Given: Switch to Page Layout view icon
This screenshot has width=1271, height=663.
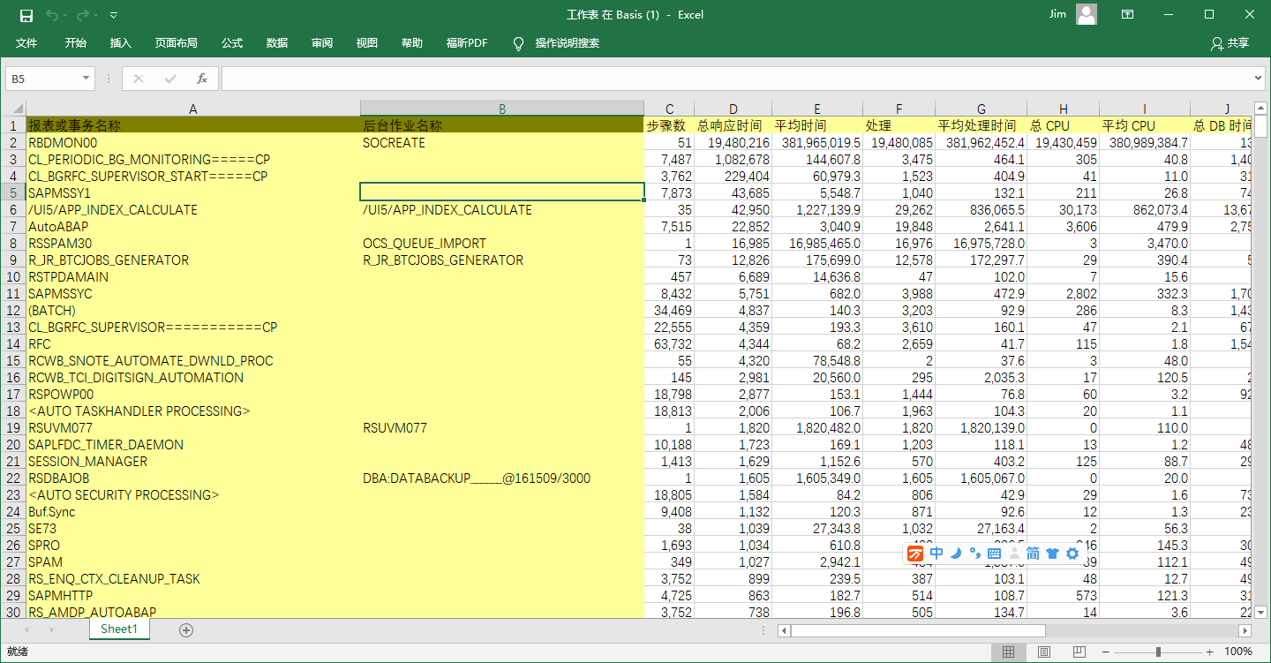Looking at the screenshot, I should pyautogui.click(x=1044, y=652).
